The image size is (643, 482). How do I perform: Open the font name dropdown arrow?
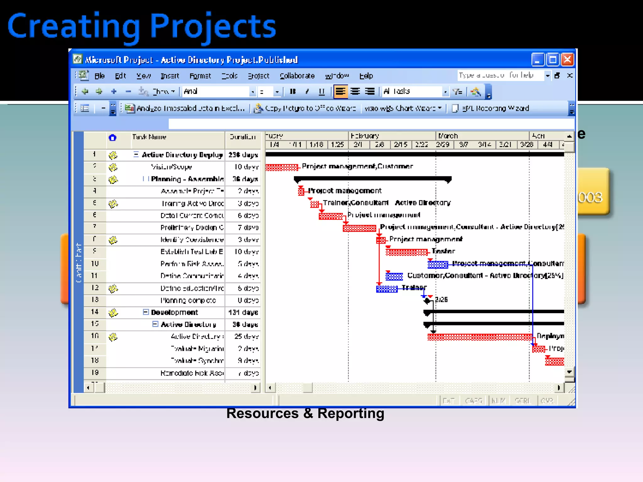click(x=252, y=92)
